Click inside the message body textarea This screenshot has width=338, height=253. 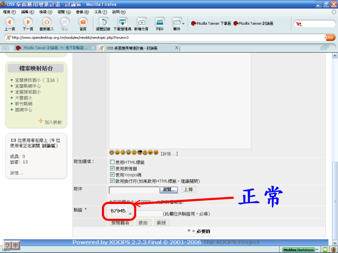pos(180,101)
